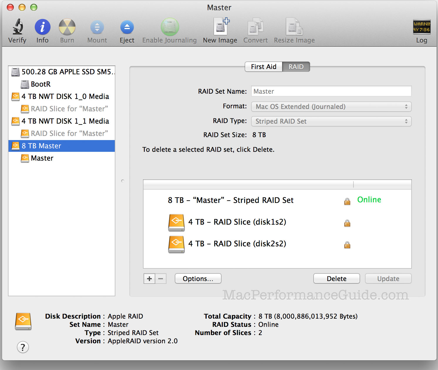Click Total Capacity value 8 TB text
438x370 pixels.
(x=308, y=316)
